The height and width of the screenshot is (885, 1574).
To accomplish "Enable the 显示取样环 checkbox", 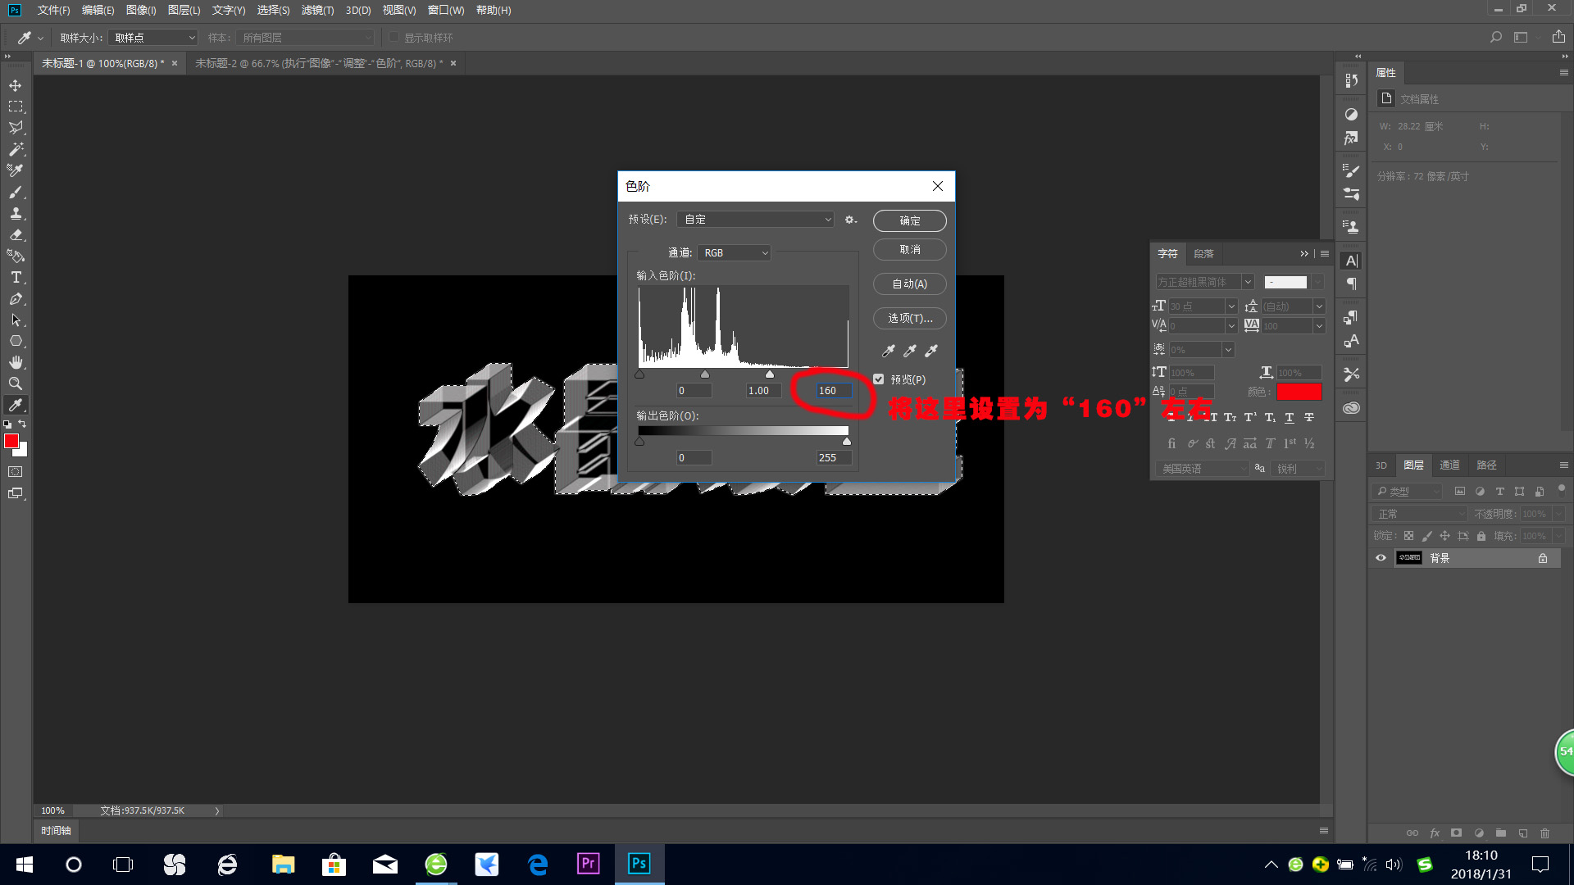I will pyautogui.click(x=394, y=38).
